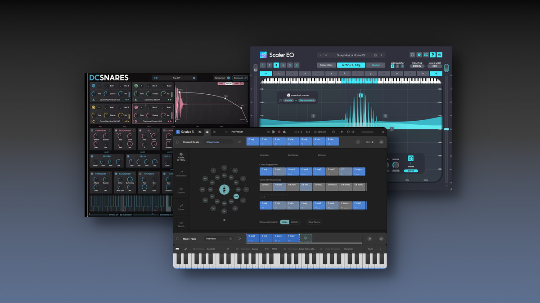This screenshot has width=540, height=303.
Task: Open the C Major scale dropdown
Action: click(218, 142)
